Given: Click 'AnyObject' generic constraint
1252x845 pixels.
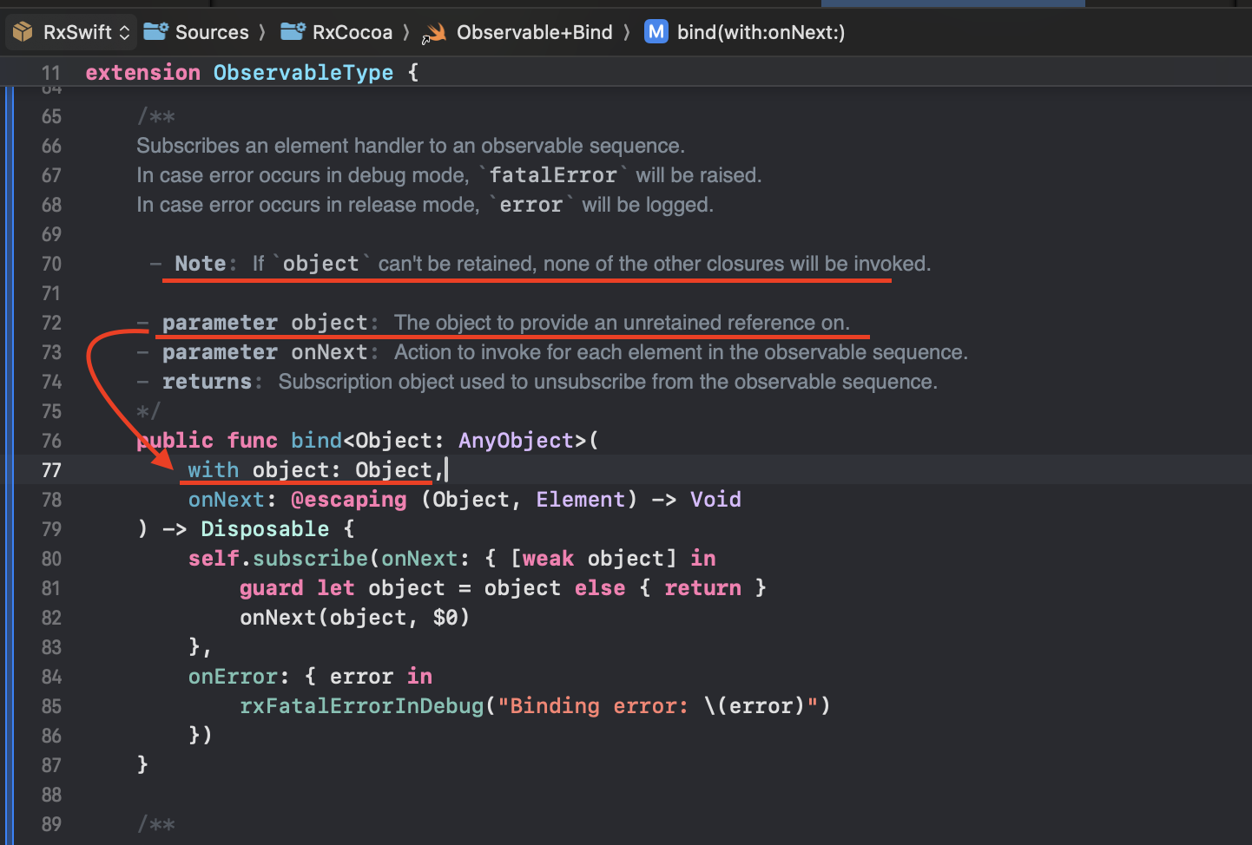Looking at the screenshot, I should (517, 441).
